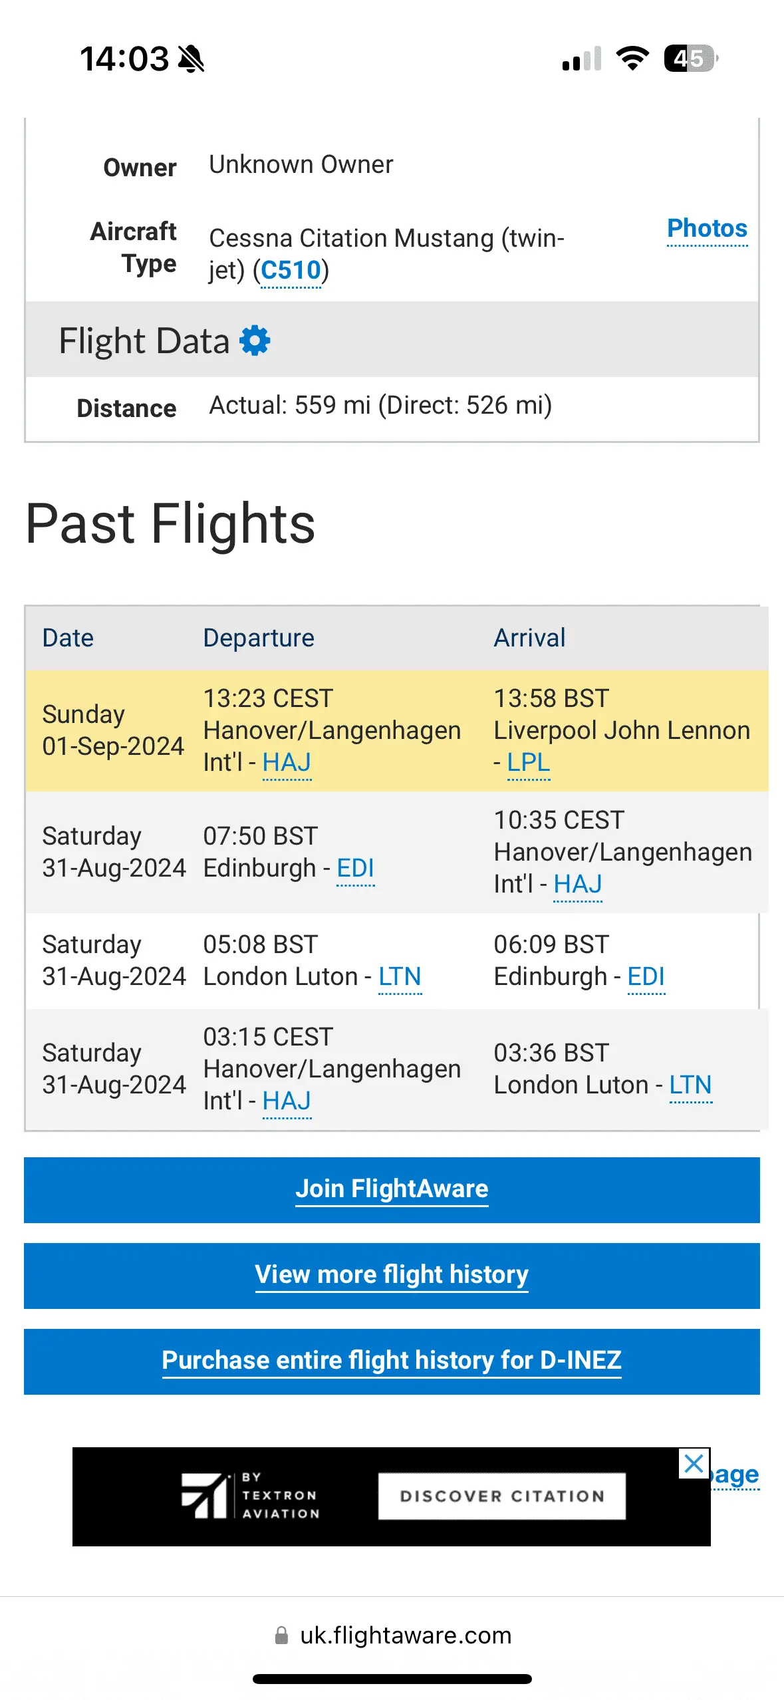Sort past flights by Arrival column
Image resolution: width=784 pixels, height=1700 pixels.
tap(529, 638)
